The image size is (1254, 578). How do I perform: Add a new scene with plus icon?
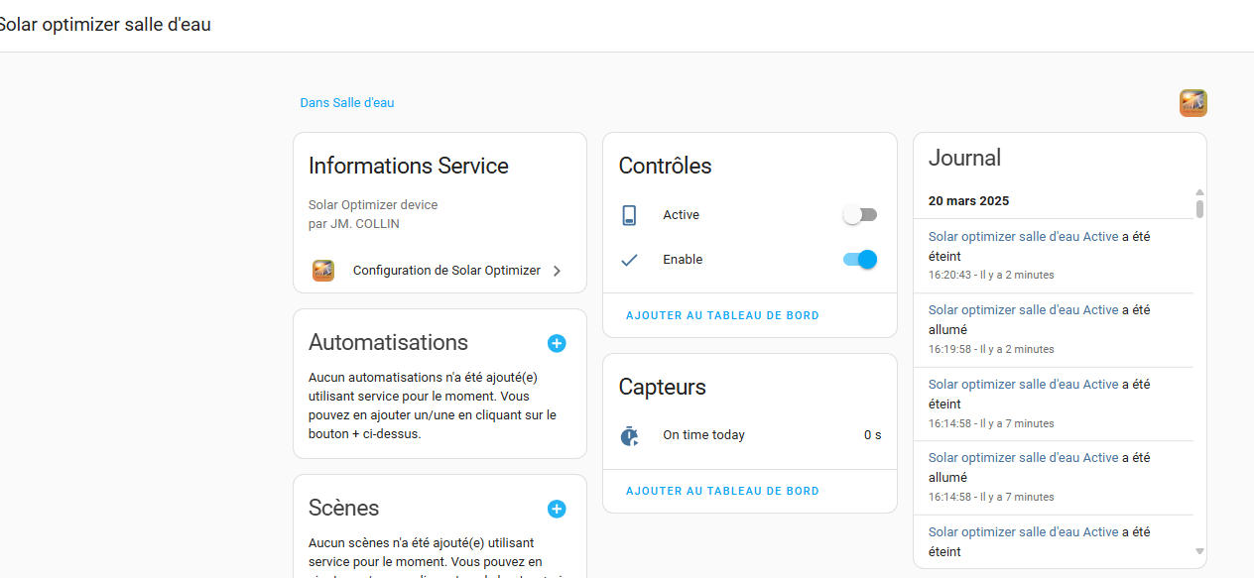point(557,509)
